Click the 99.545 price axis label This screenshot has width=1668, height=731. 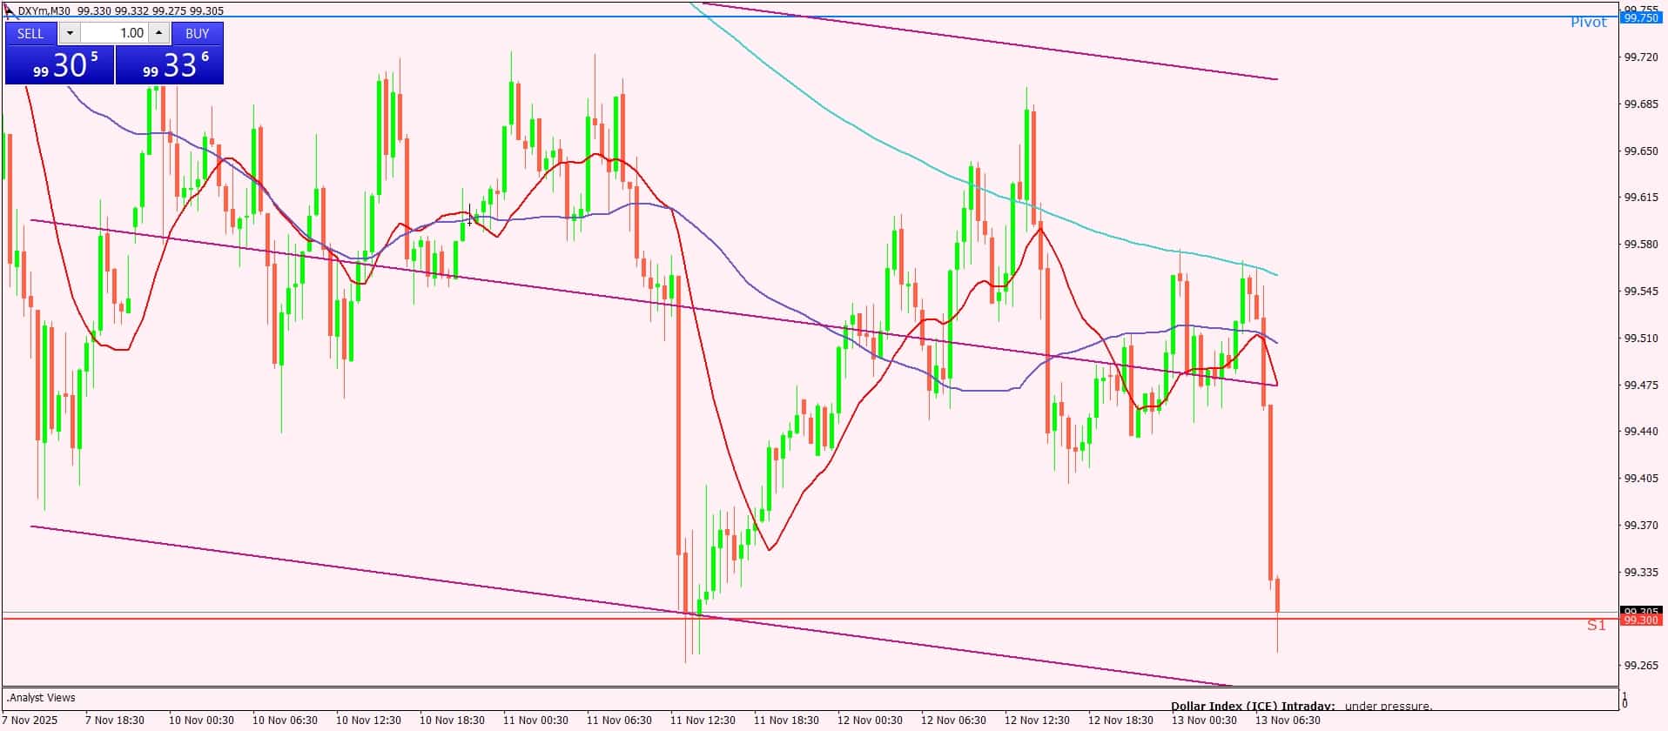coord(1641,292)
